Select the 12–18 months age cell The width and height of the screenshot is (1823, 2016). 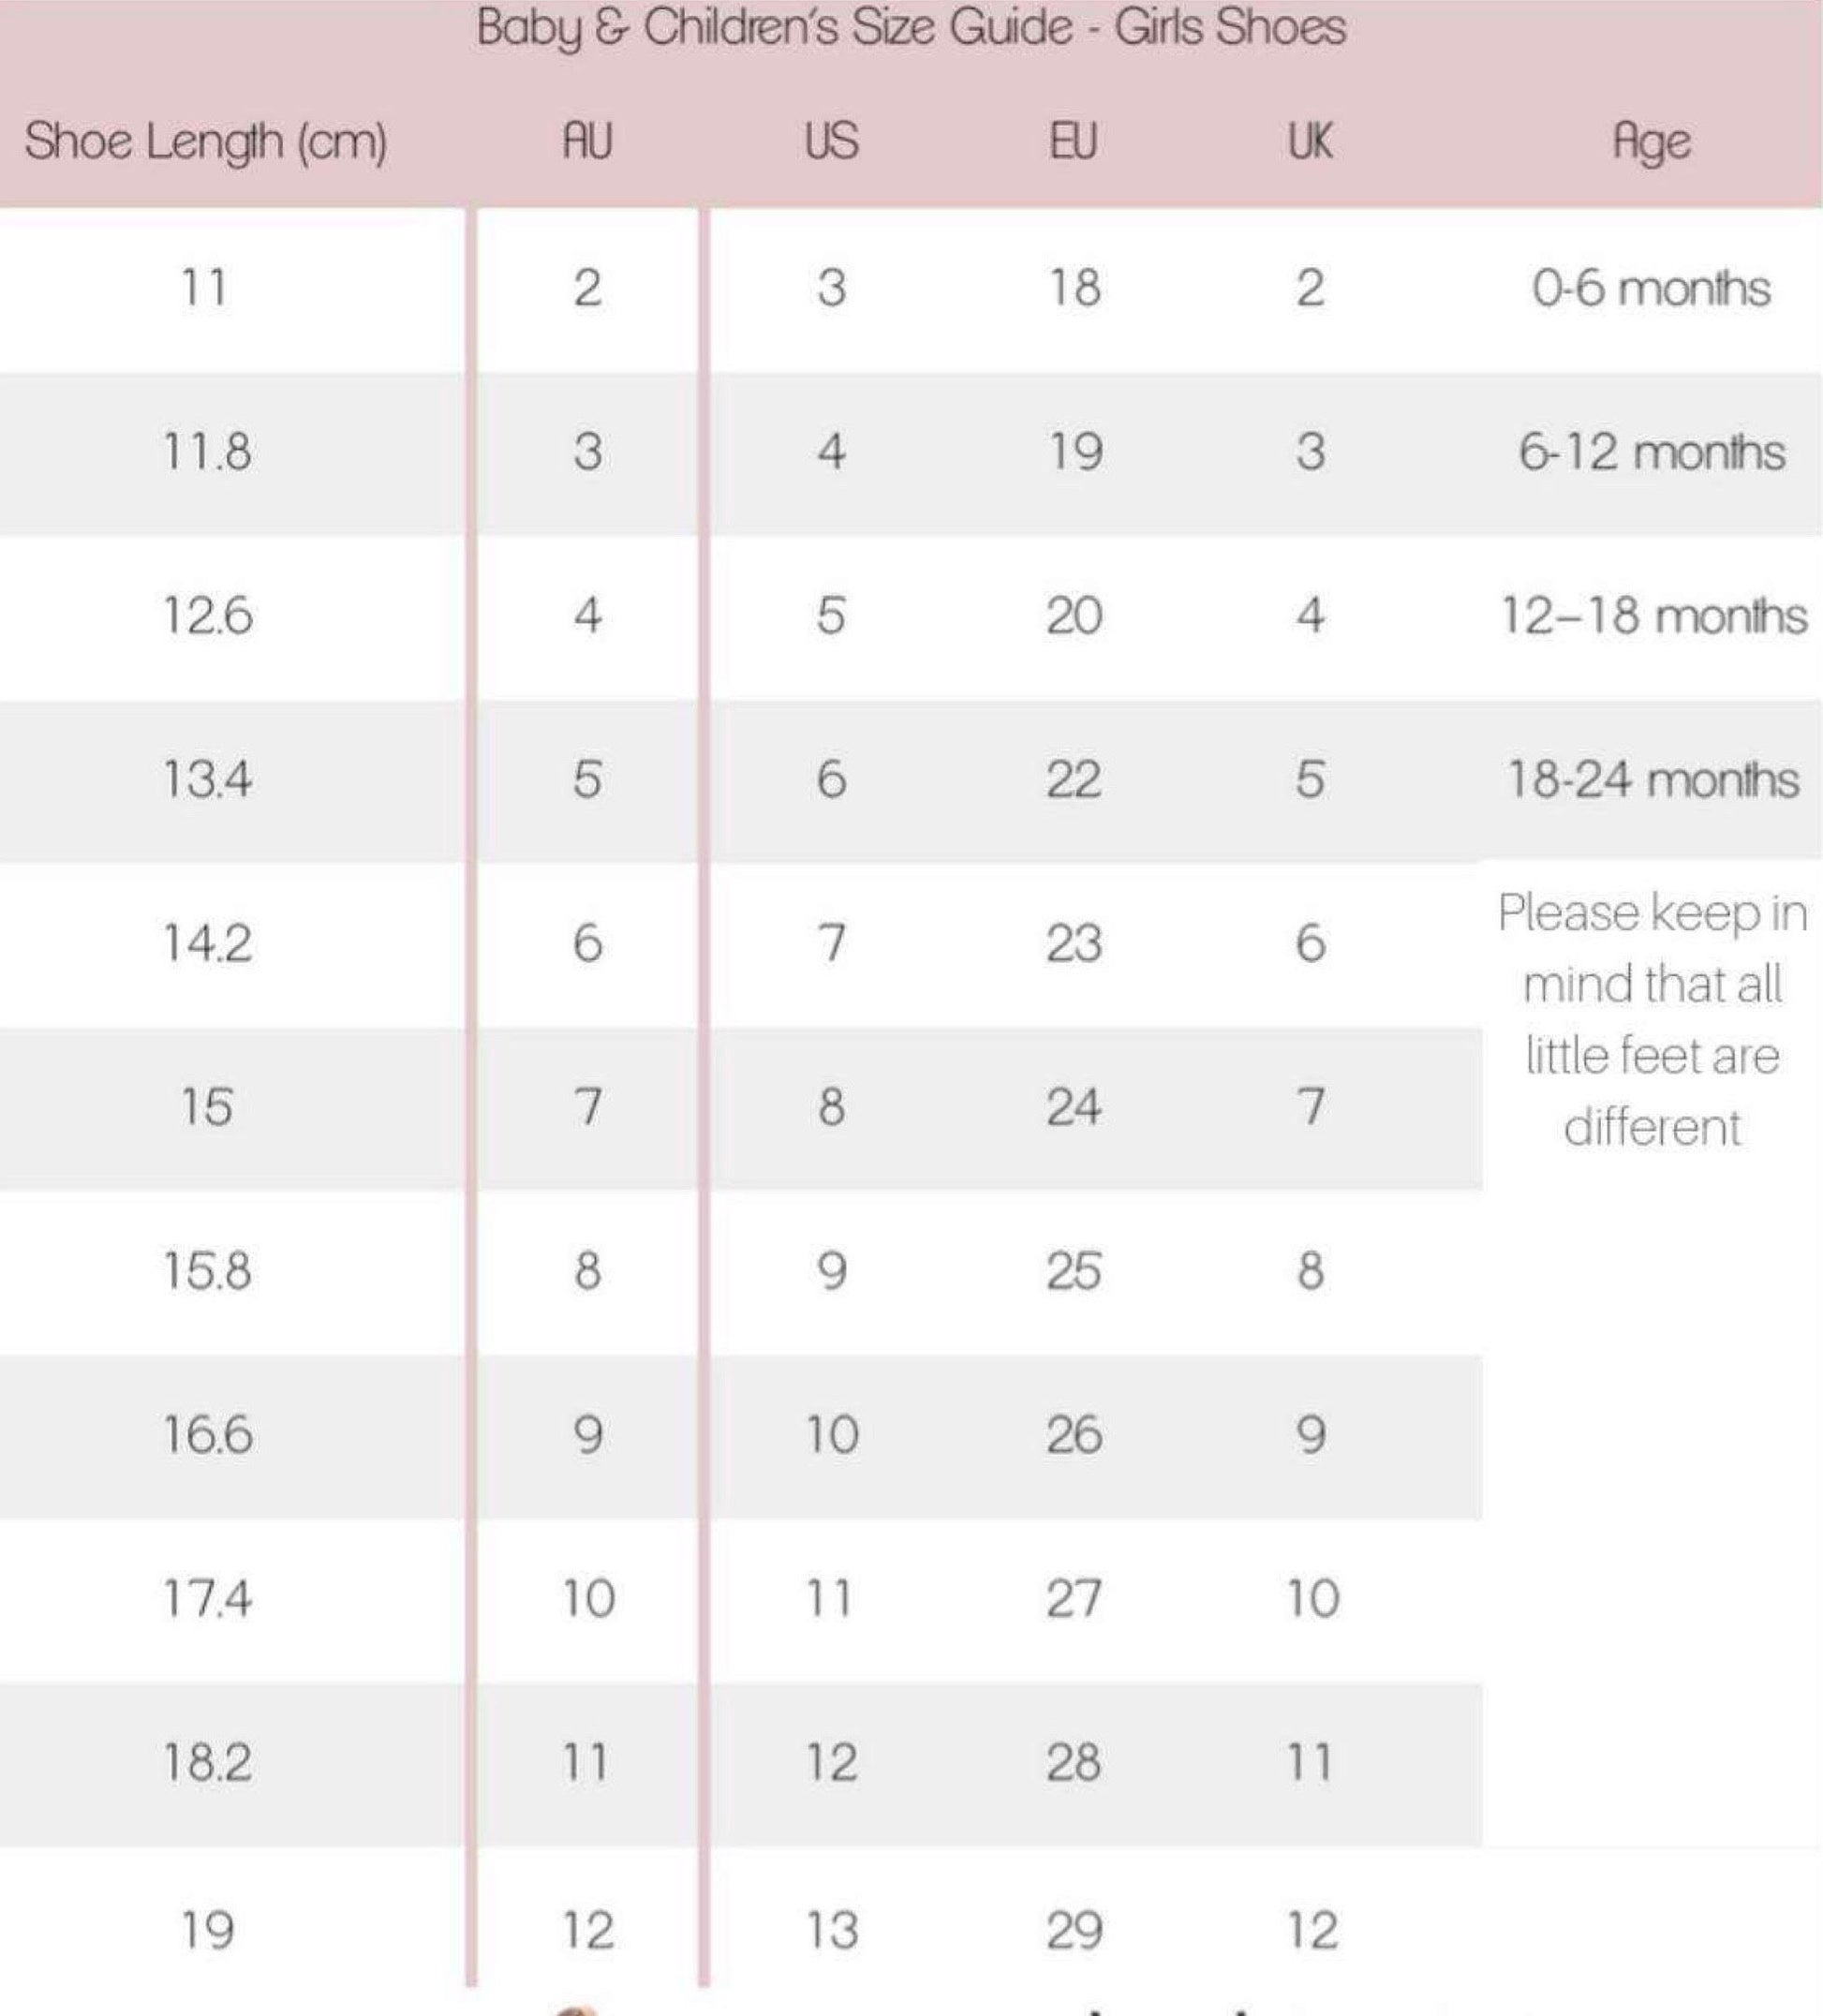1654,615
